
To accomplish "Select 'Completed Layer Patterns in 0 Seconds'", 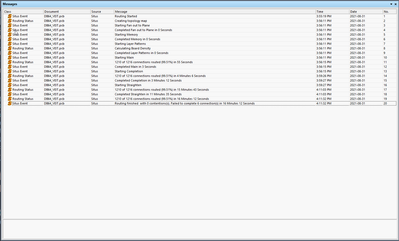I will (142, 53).
